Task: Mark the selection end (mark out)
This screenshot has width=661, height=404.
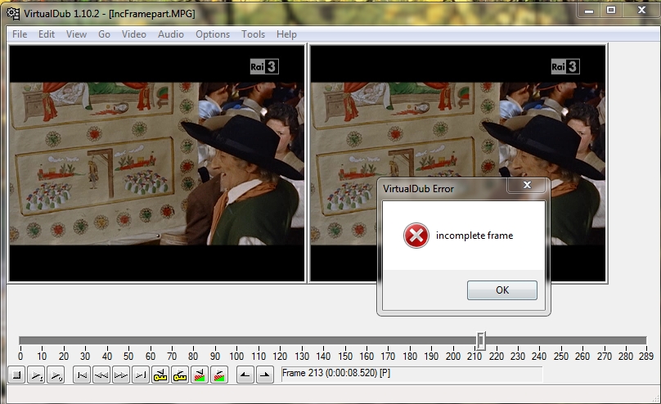Action: pyautogui.click(x=264, y=375)
